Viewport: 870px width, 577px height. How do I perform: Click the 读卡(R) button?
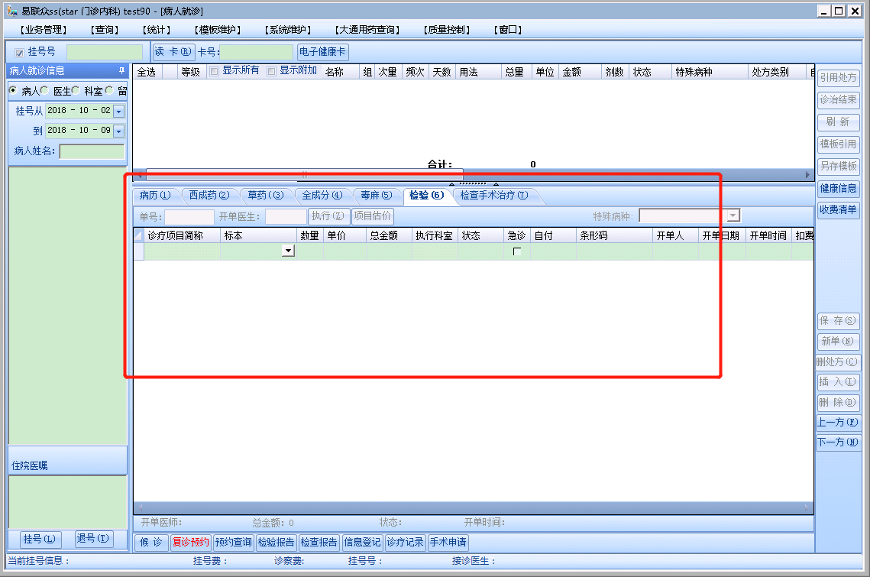coord(173,52)
